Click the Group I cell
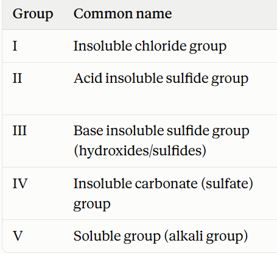 click(15, 46)
